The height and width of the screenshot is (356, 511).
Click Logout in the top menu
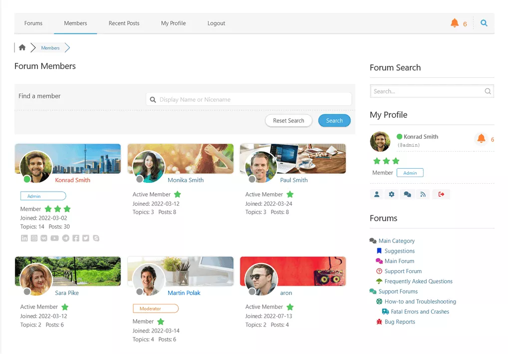217,23
